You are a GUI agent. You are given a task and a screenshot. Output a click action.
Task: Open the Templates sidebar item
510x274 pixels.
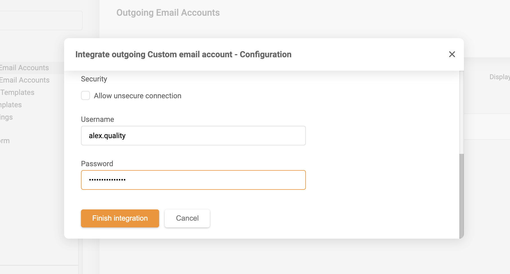(17, 92)
